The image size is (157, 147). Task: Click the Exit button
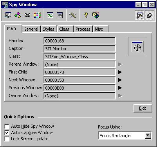(143, 108)
